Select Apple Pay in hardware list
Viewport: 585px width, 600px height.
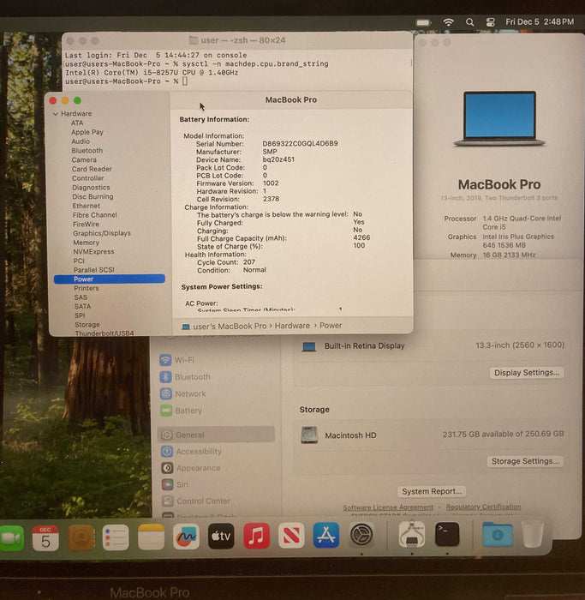point(87,132)
